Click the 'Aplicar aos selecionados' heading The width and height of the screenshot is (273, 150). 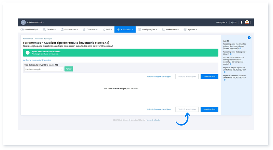tap(37, 60)
